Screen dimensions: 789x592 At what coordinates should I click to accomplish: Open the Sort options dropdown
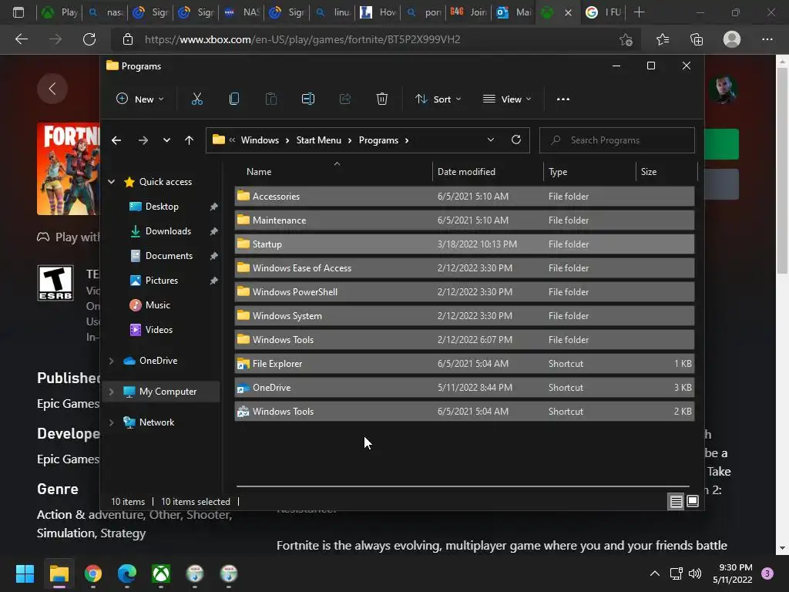coord(438,99)
